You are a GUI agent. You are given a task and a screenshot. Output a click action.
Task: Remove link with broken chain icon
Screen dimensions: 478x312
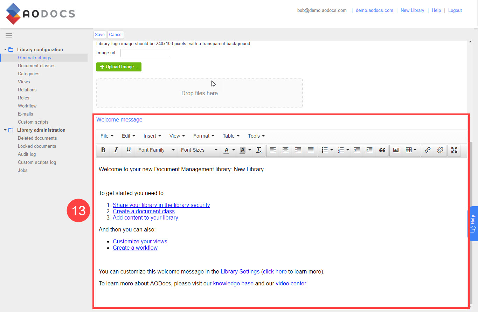point(440,150)
